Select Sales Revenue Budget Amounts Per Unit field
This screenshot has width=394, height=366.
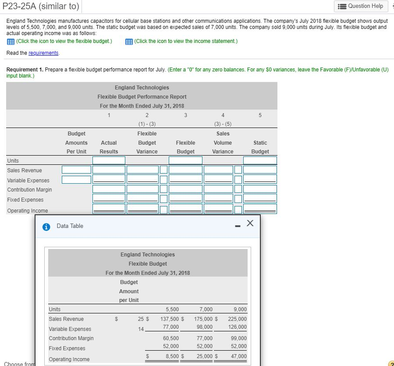point(76,170)
